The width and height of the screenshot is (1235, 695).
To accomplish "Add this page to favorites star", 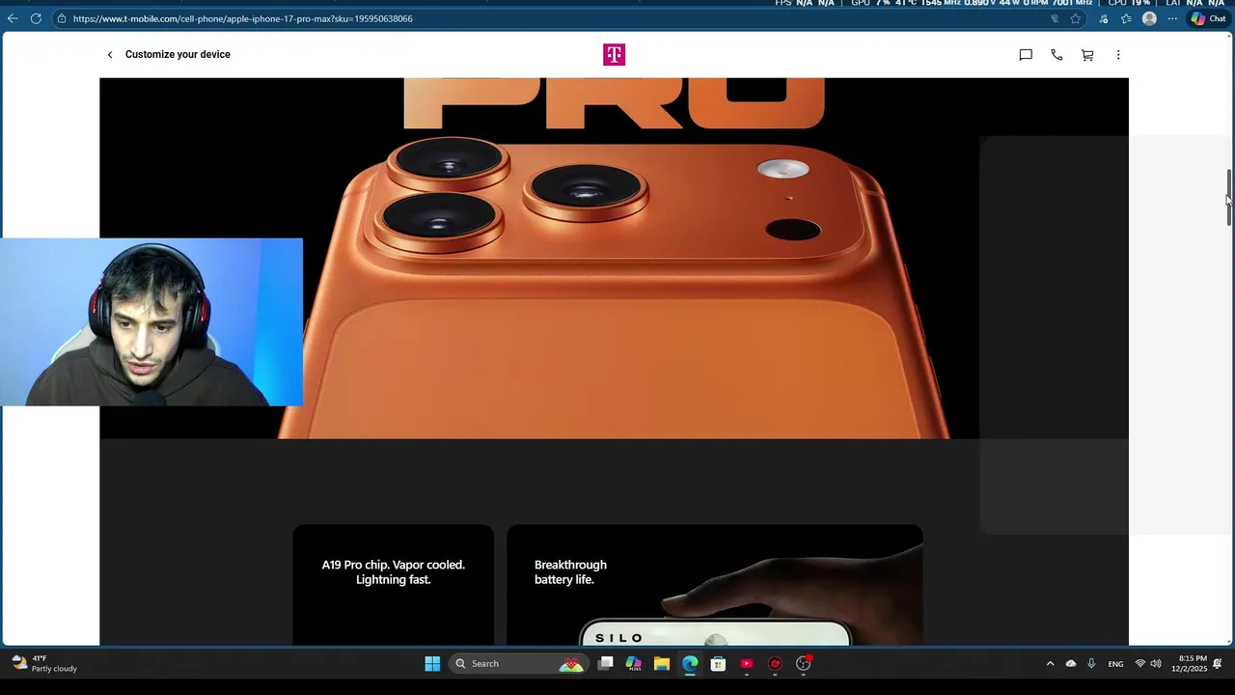I will pyautogui.click(x=1075, y=18).
